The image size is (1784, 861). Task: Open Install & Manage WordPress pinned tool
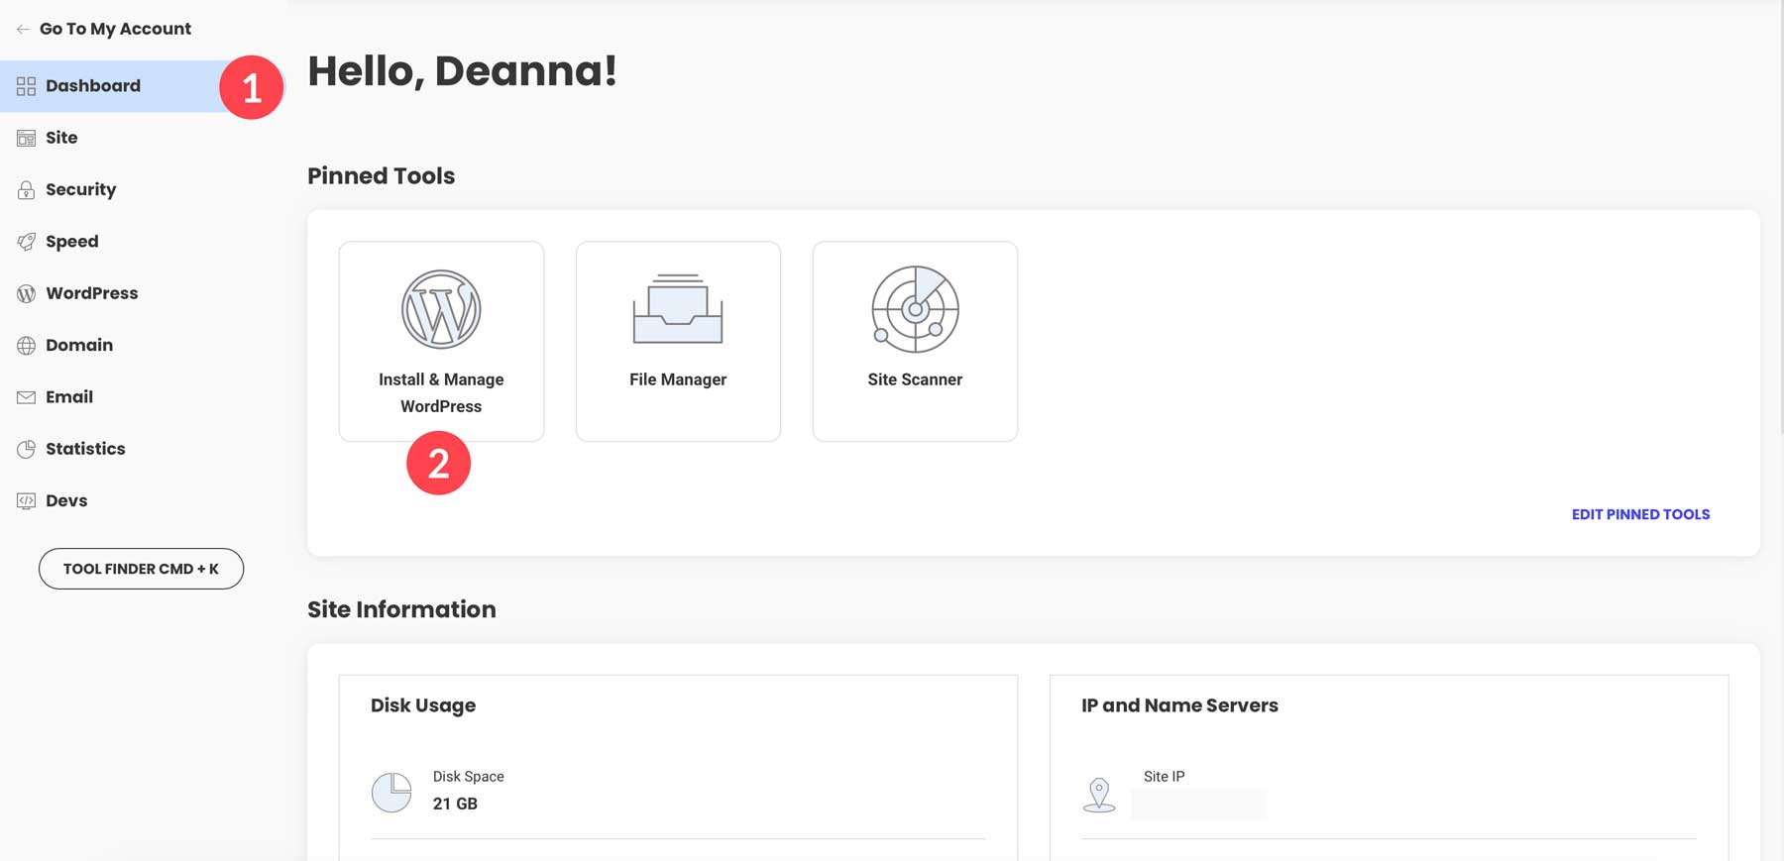[x=441, y=341]
